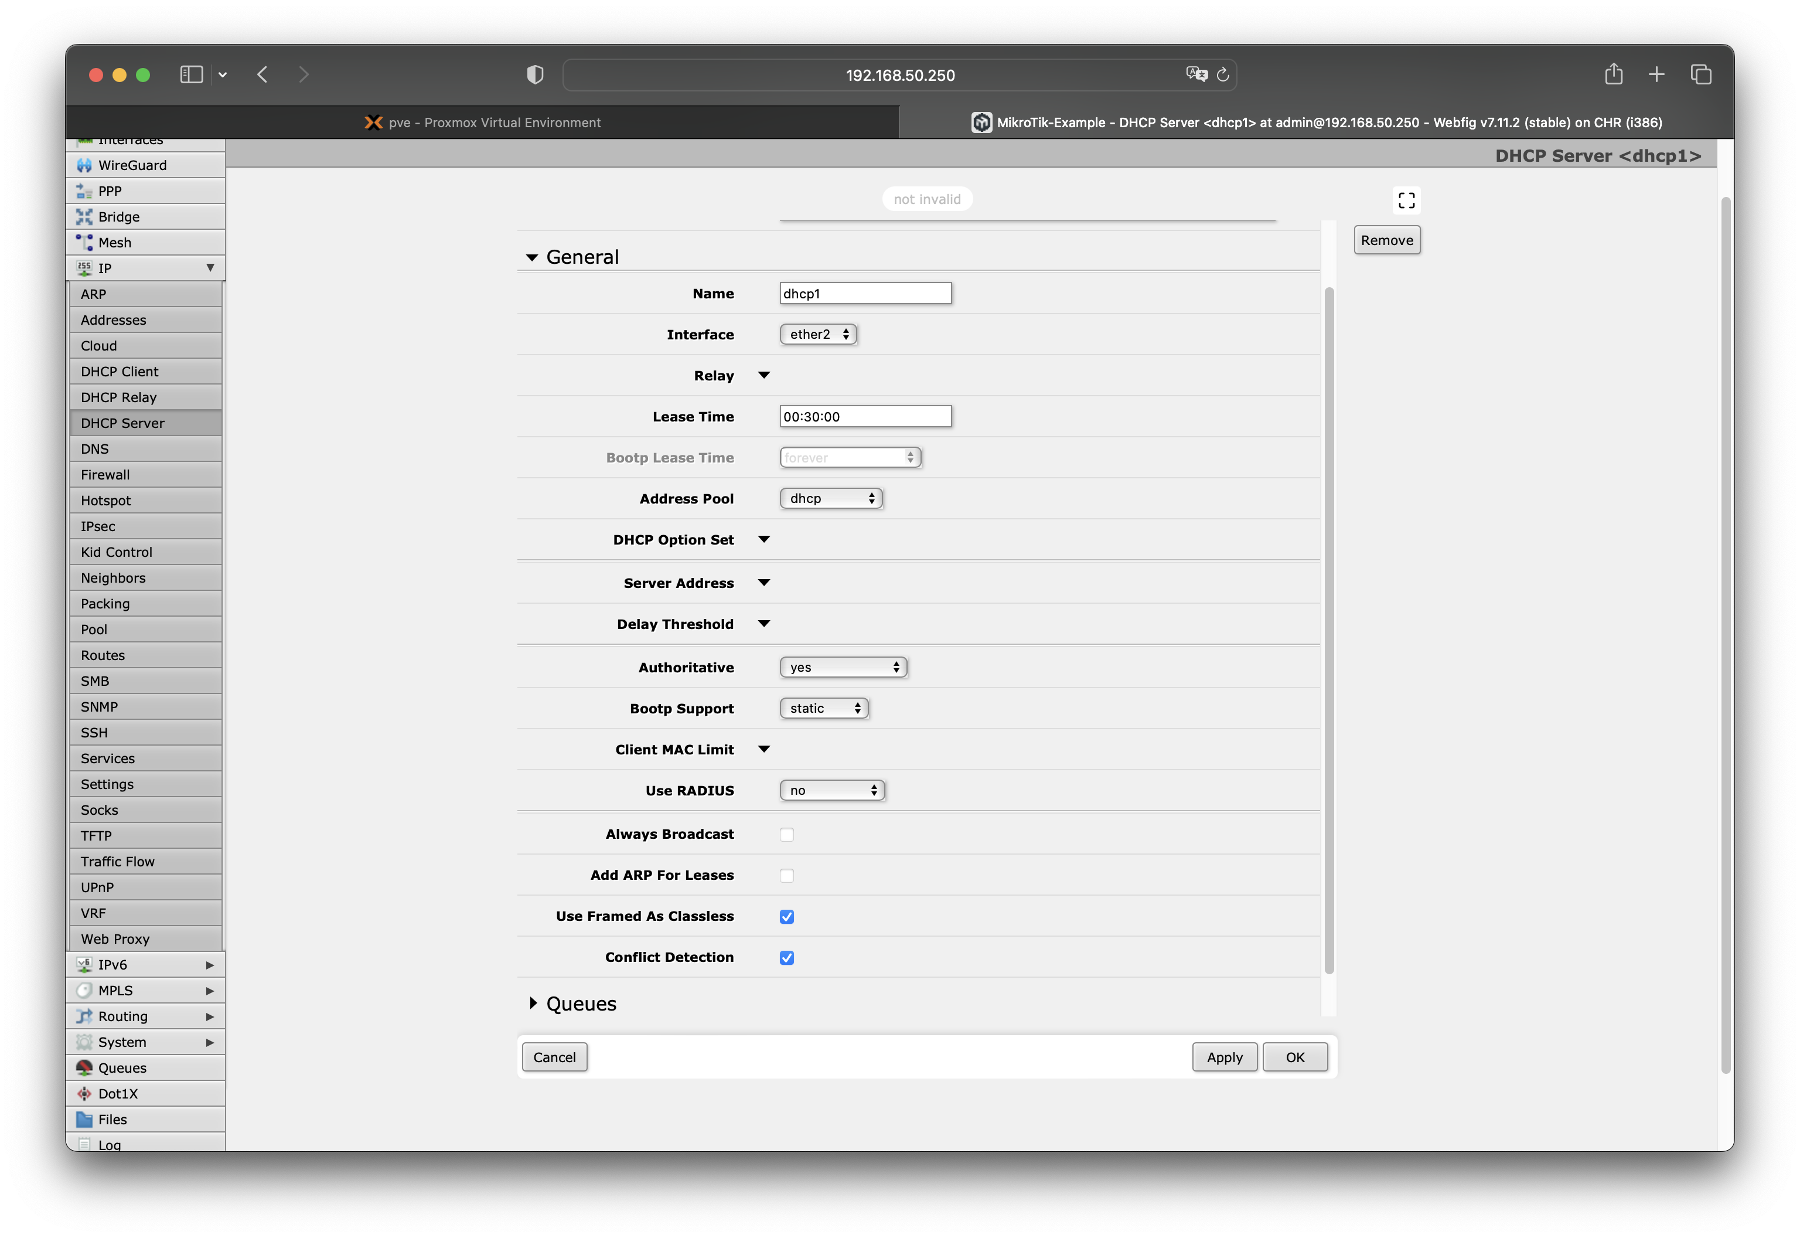Screen dimensions: 1800x1238
Task: Click the Files folder icon
Action: coord(84,1120)
